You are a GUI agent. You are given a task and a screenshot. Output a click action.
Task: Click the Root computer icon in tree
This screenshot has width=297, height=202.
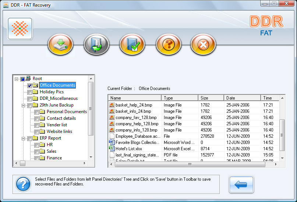28,78
